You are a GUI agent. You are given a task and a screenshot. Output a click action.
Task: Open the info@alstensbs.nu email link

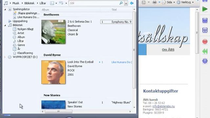[x=163, y=106]
